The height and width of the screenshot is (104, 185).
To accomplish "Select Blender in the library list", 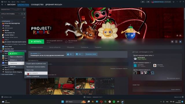I will click(7, 30).
